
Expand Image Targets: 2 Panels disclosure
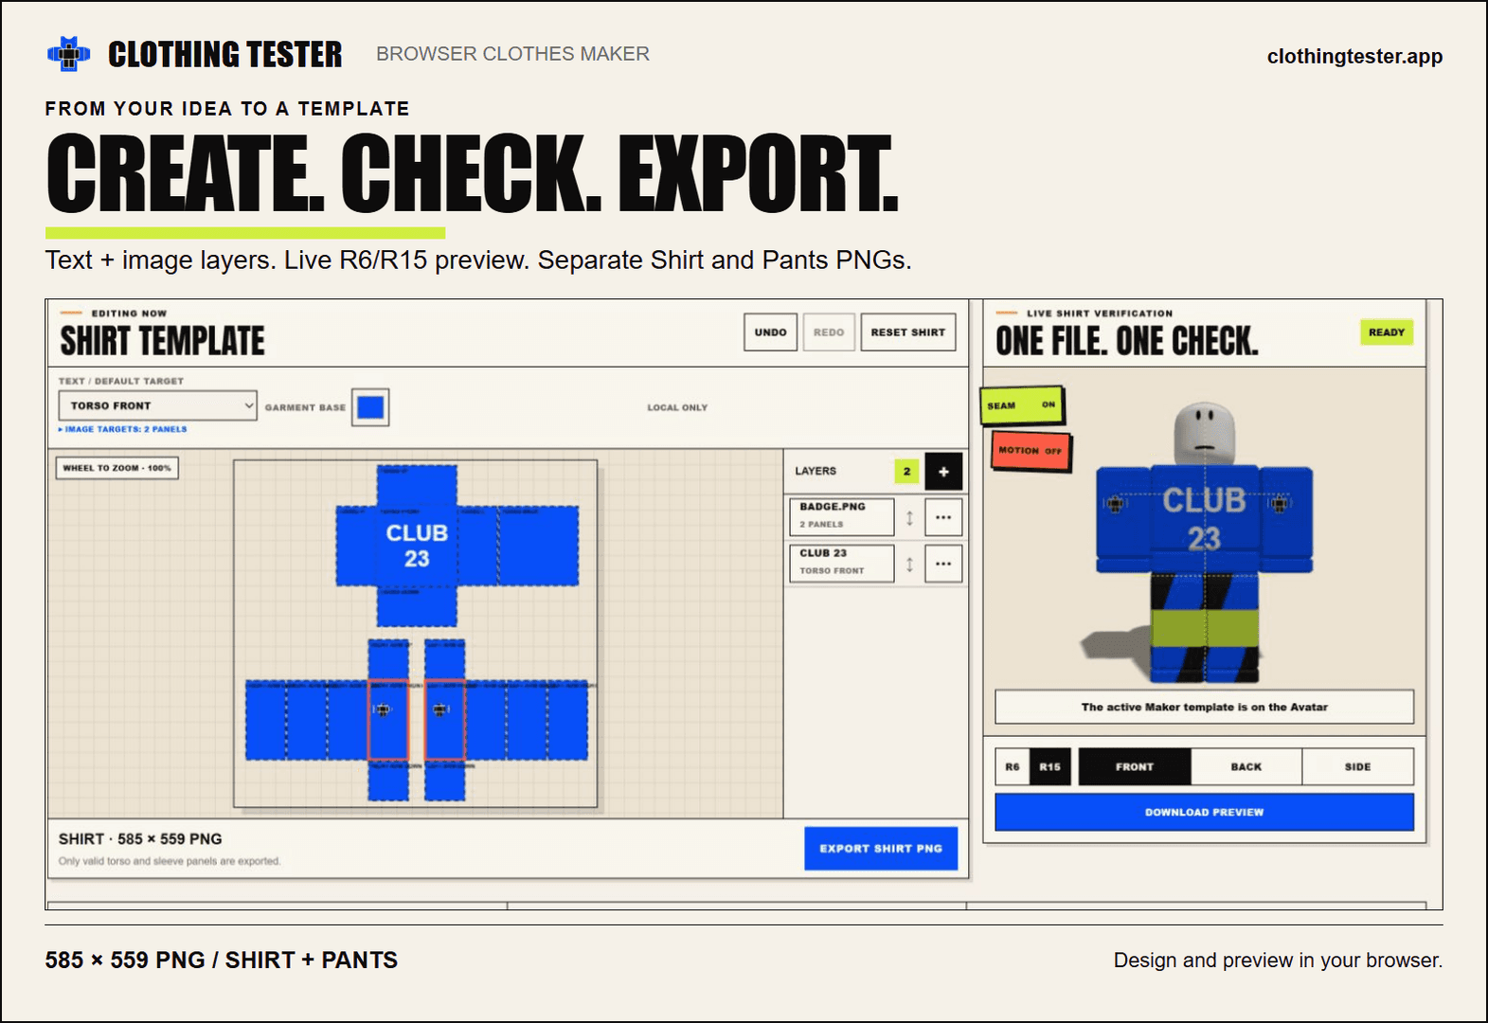(x=123, y=429)
